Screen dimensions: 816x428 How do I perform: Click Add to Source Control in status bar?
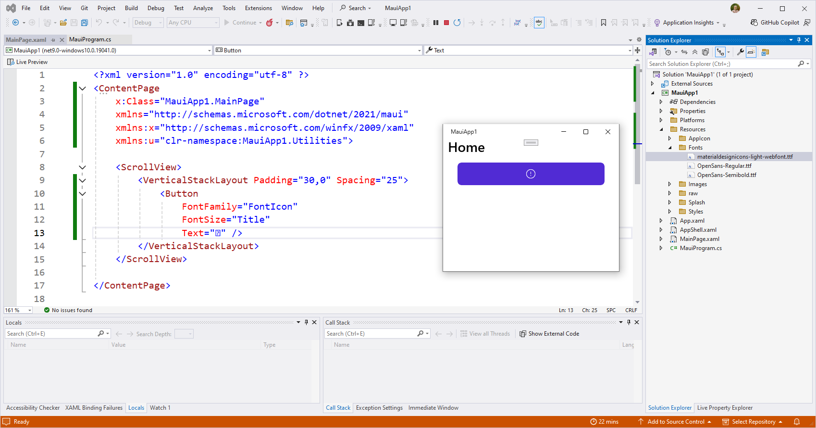point(675,422)
